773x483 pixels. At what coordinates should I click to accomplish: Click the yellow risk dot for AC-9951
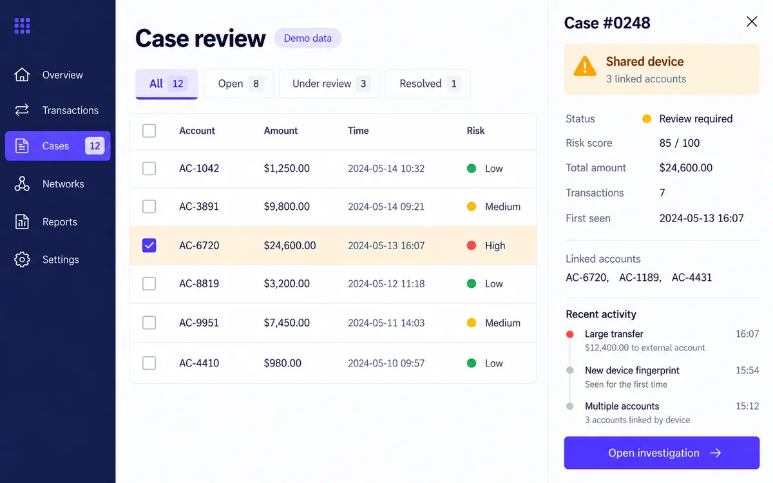(472, 323)
